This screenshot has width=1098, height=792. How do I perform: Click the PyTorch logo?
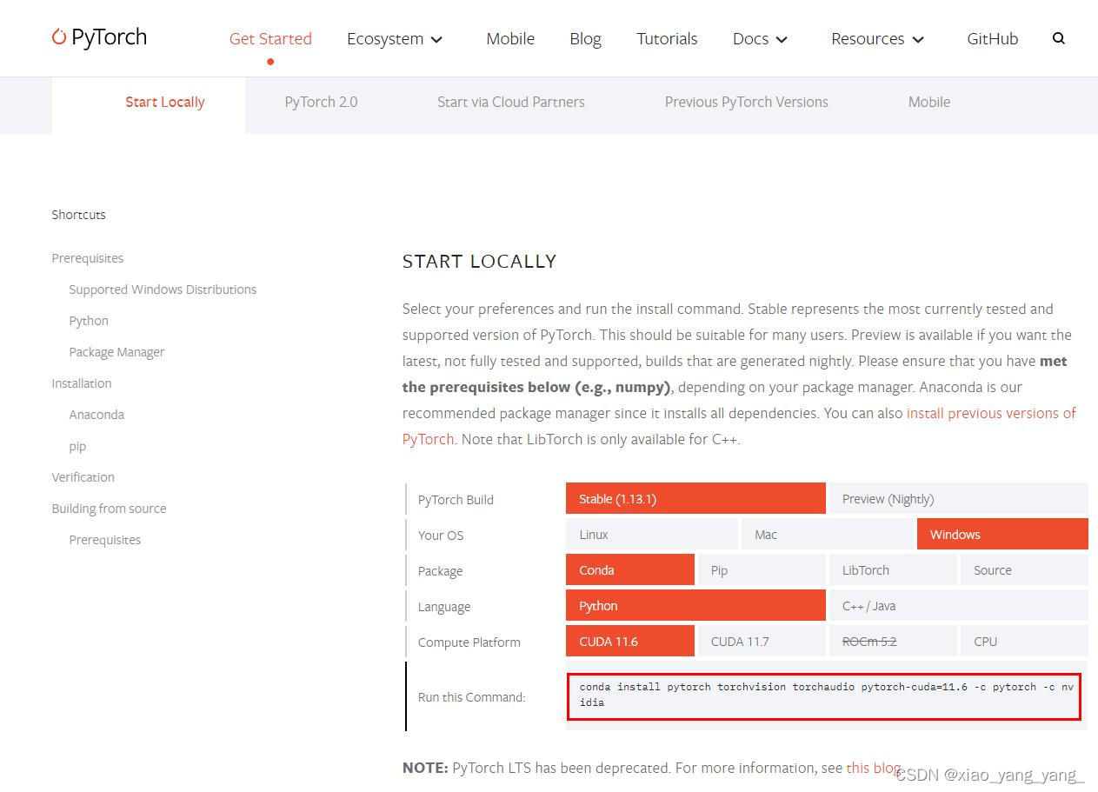[x=99, y=37]
